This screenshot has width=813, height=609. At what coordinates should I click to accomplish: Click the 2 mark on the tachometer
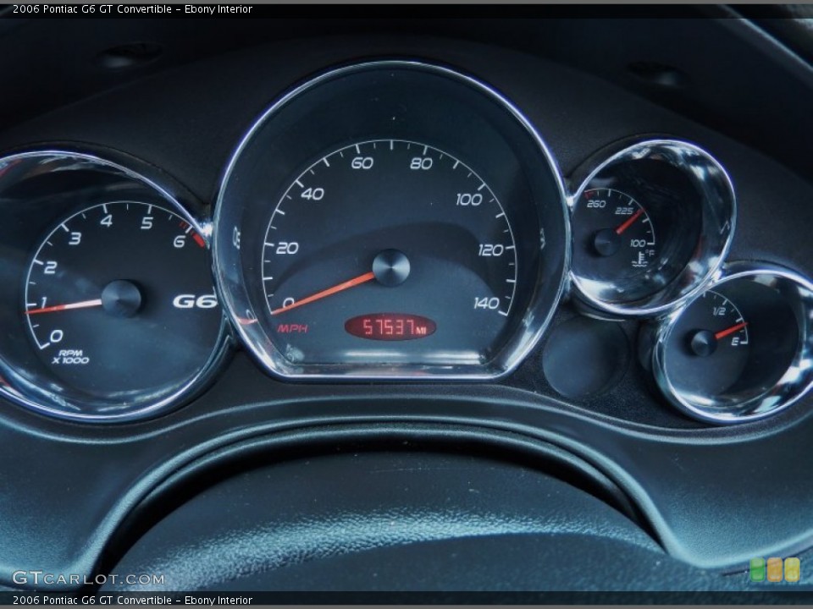(x=50, y=268)
